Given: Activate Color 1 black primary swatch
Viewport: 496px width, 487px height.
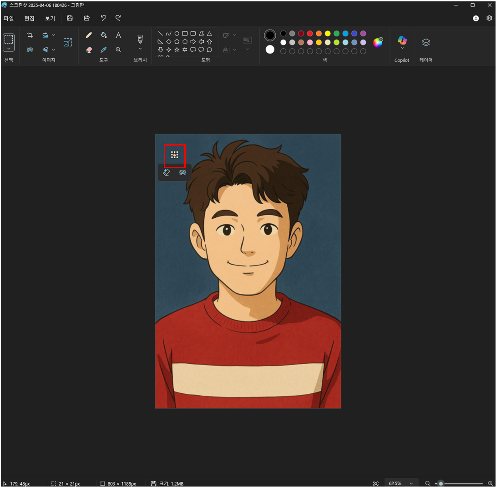Looking at the screenshot, I should point(270,35).
